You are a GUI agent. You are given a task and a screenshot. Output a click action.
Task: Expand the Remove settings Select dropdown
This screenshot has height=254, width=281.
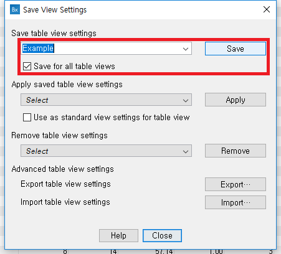[x=106, y=151]
